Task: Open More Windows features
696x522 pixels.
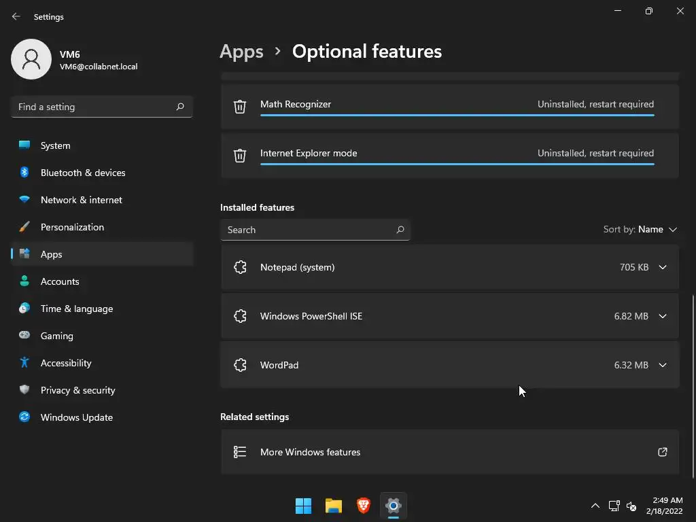Action: pyautogui.click(x=311, y=452)
